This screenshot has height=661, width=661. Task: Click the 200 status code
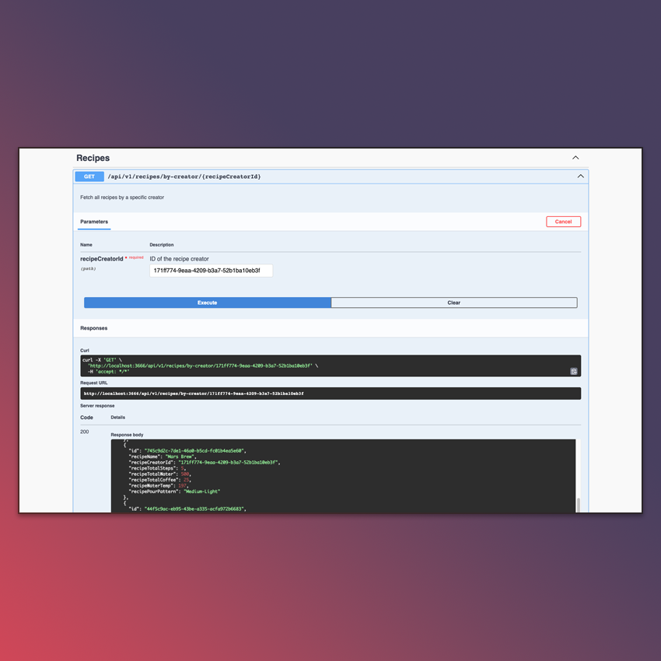84,432
